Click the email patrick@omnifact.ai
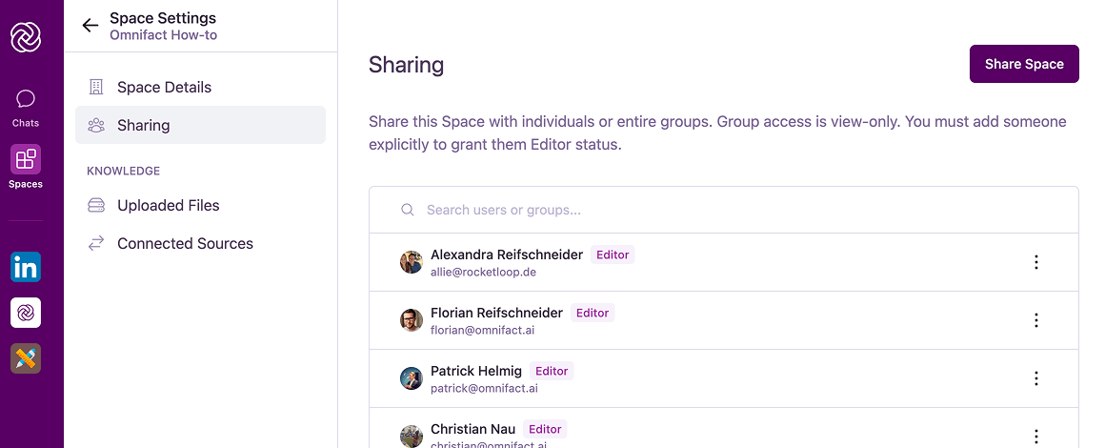The image size is (1105, 448). point(482,387)
